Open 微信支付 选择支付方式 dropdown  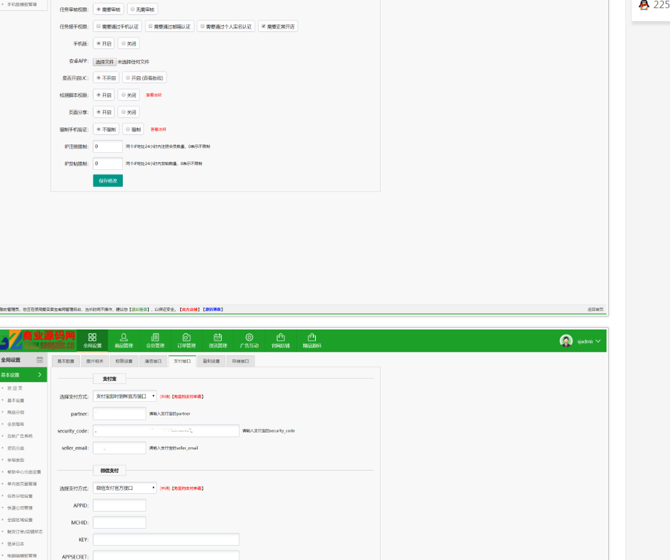tap(125, 488)
